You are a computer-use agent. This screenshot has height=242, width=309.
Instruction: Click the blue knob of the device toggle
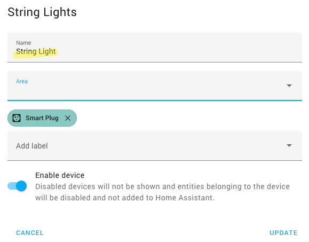[x=21, y=186]
